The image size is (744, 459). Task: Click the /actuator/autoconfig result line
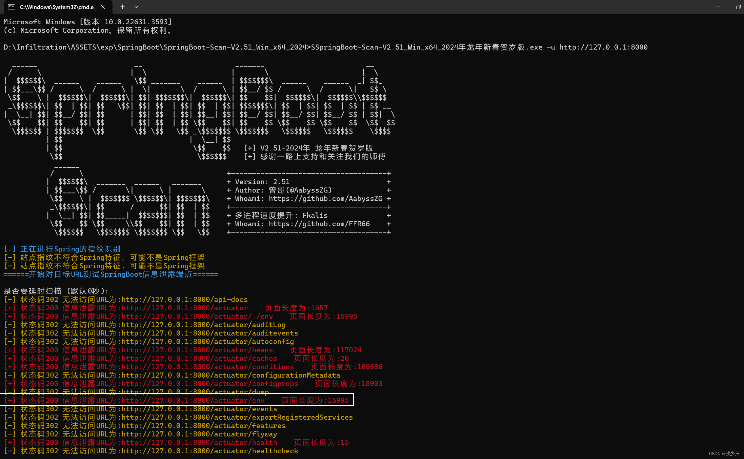point(149,342)
